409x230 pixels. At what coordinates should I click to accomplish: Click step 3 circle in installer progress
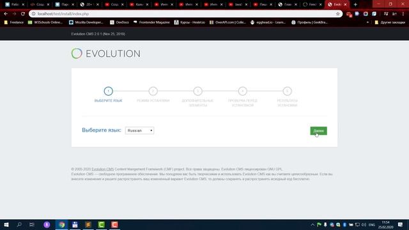(x=197, y=91)
